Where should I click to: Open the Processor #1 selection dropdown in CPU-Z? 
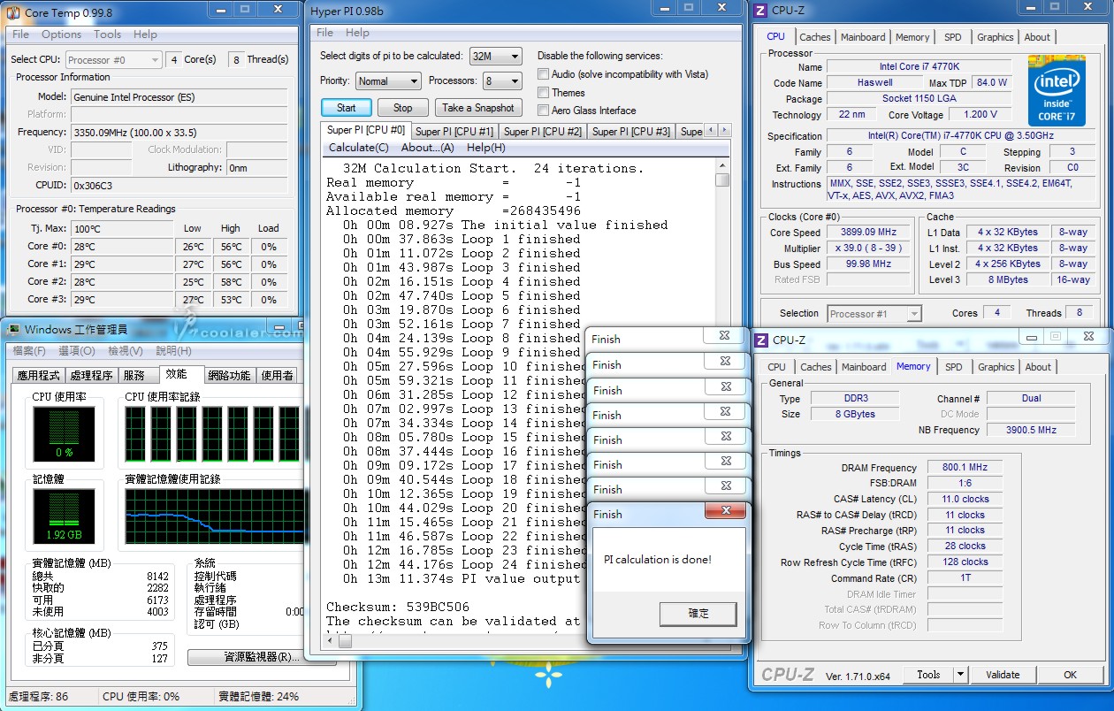tap(874, 314)
